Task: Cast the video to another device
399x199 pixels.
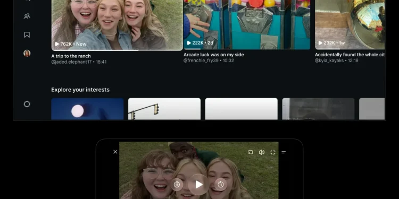Action: click(251, 152)
